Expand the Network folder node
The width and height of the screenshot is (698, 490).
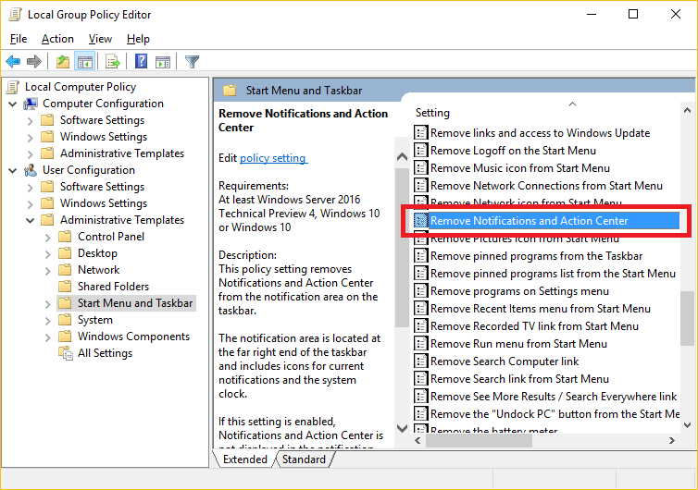pyautogui.click(x=47, y=270)
